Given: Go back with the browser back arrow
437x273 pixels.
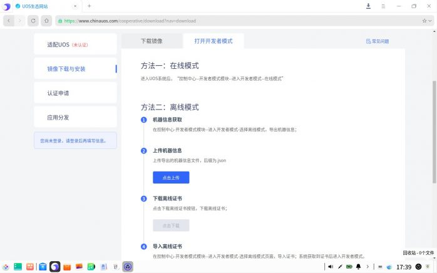Looking at the screenshot, I should tap(9, 21).
